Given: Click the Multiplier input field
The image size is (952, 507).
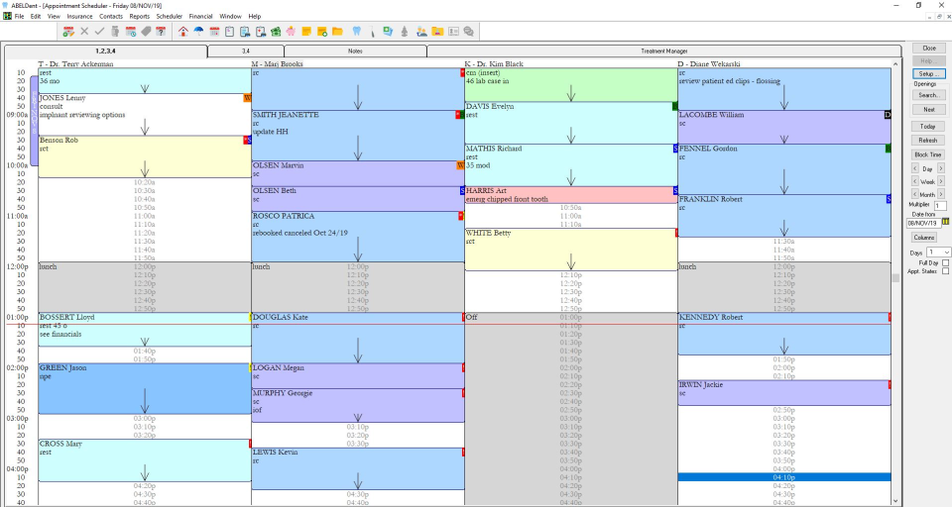Looking at the screenshot, I should [x=940, y=206].
